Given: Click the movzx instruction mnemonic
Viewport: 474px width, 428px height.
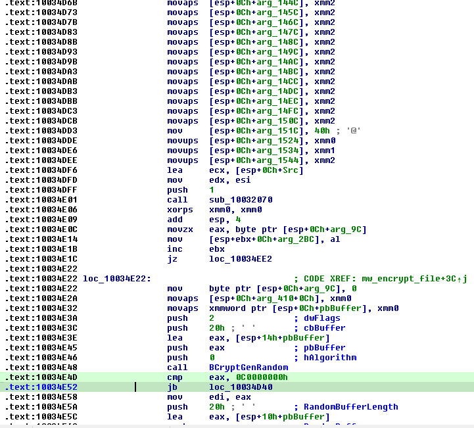Looking at the screenshot, I should [x=180, y=229].
